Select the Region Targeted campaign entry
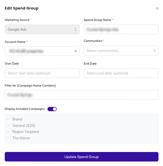This screenshot has height=166, width=163. pos(26,132)
